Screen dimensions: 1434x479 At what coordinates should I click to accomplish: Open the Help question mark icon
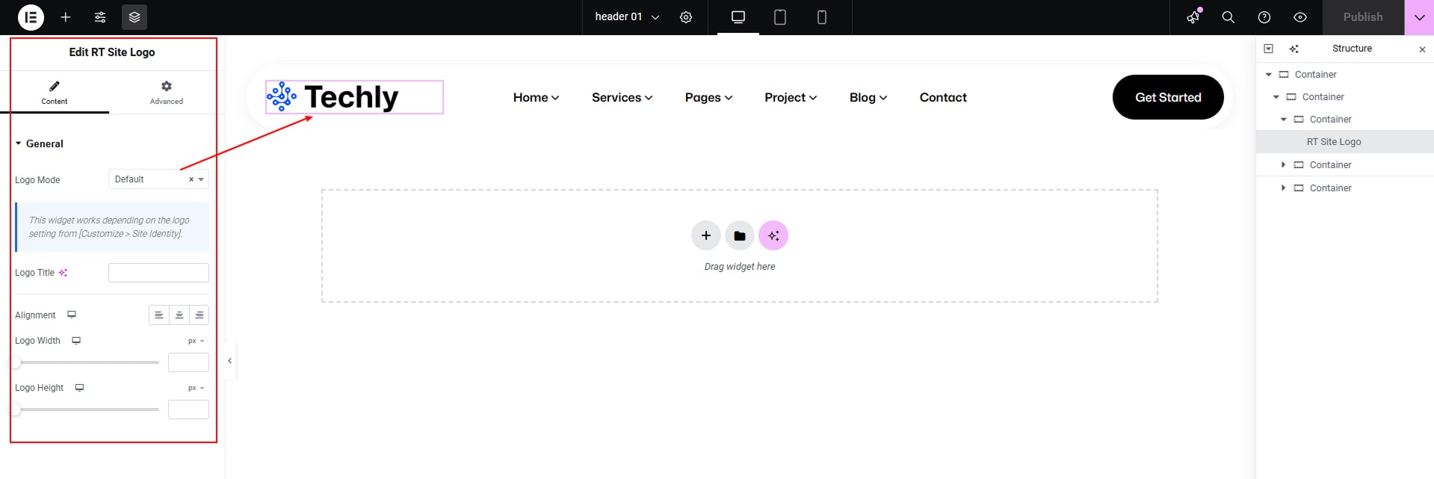tap(1264, 17)
